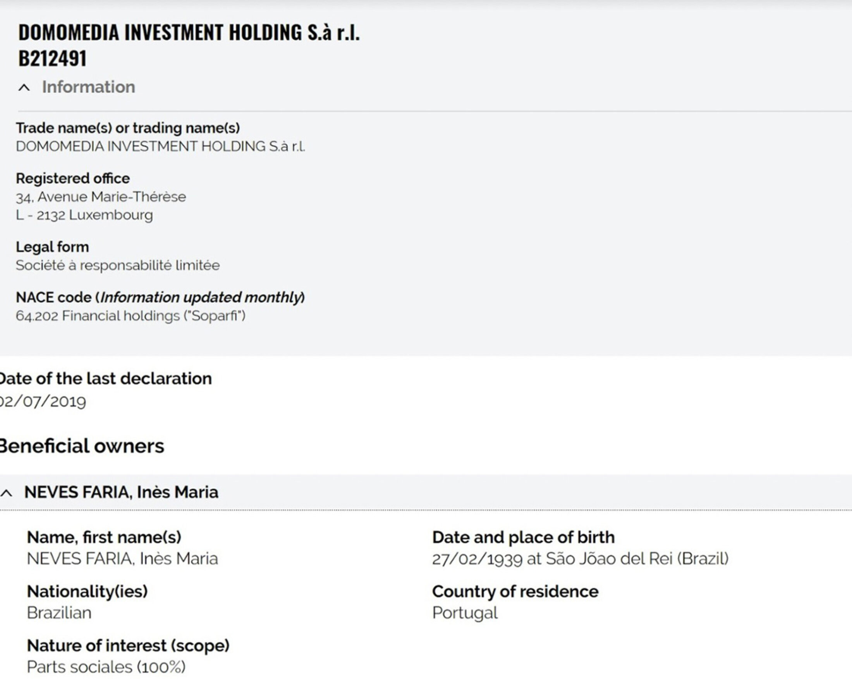The width and height of the screenshot is (852, 679).
Task: Click 64.202 Financial holdings Soparfi value
Action: 131,316
